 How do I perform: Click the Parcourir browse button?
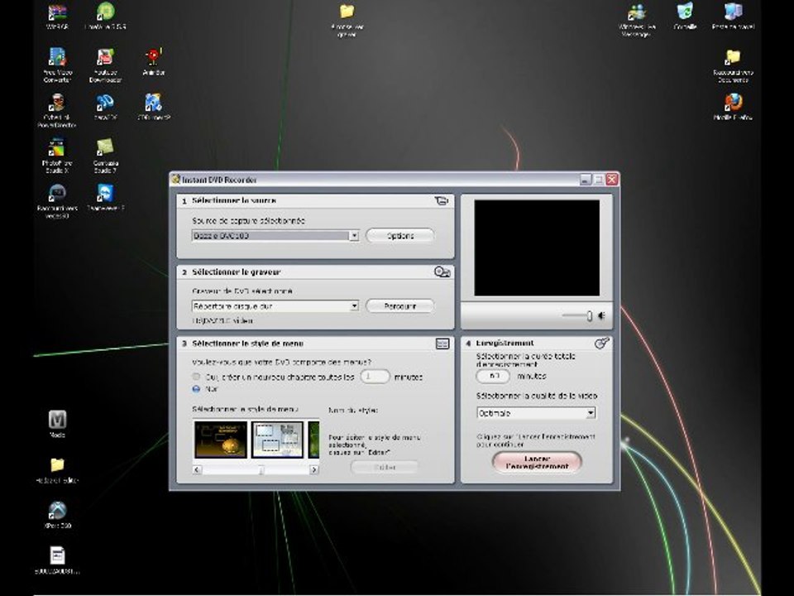point(400,306)
